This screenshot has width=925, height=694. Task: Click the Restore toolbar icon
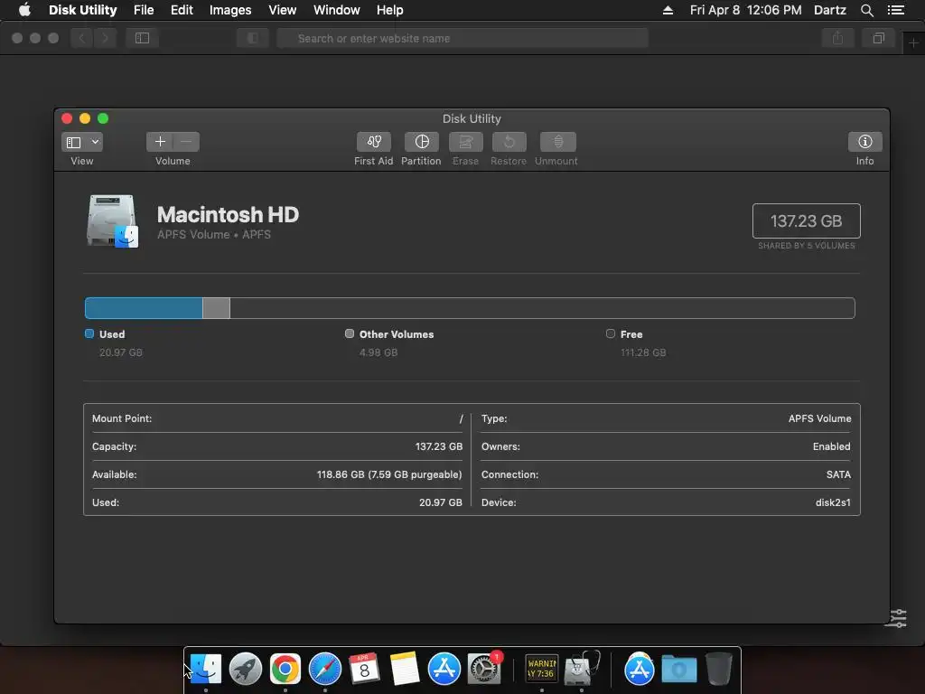tap(509, 142)
